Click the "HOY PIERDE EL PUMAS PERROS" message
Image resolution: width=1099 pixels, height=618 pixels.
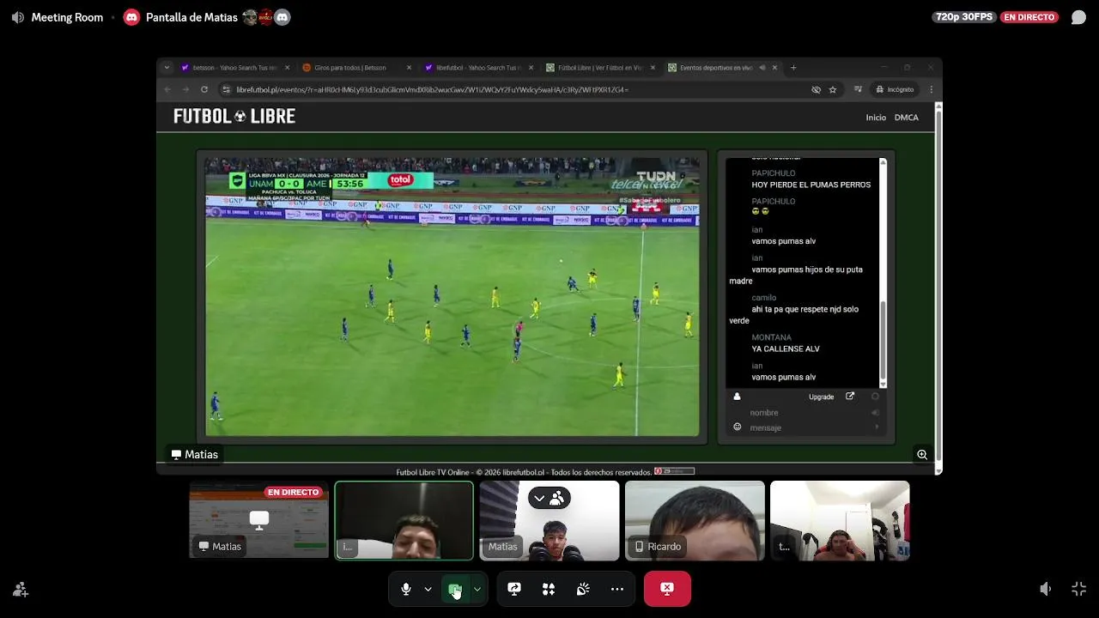tap(811, 185)
